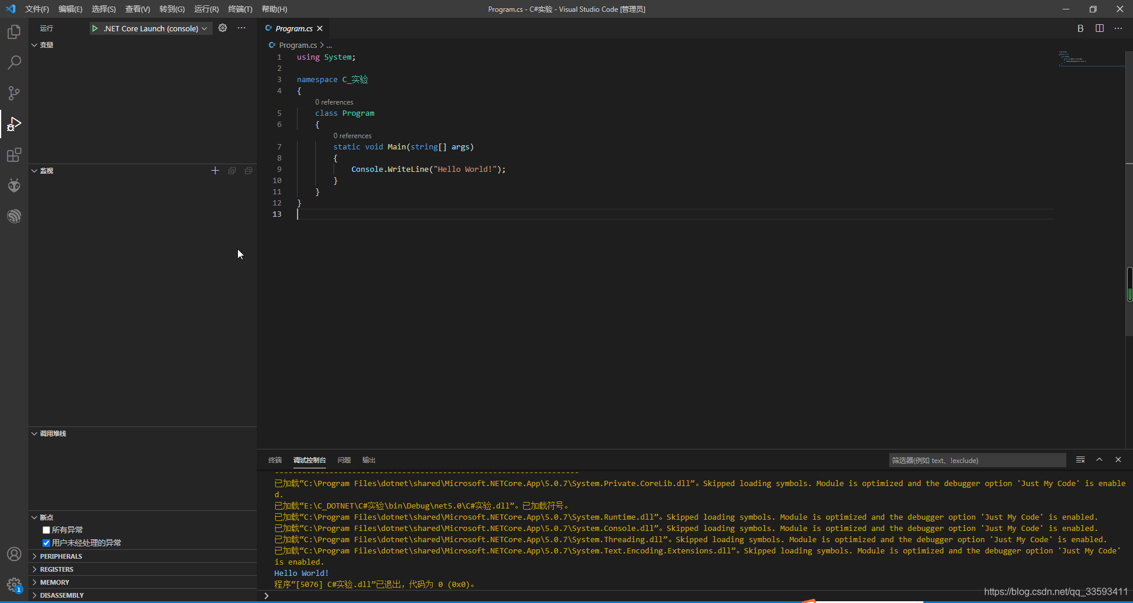Open the Explorer view in activity bar
This screenshot has width=1133, height=603.
(x=14, y=32)
